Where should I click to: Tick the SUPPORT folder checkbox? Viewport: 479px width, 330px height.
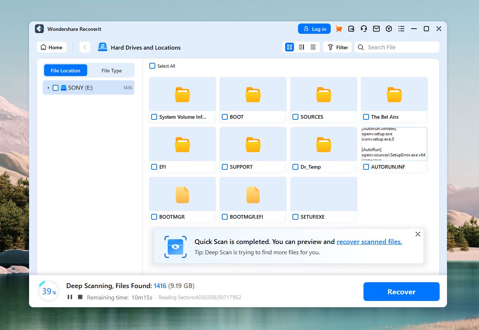point(225,167)
